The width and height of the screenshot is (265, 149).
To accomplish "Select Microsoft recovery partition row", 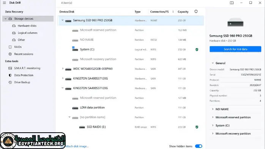I will tap(131, 59).
